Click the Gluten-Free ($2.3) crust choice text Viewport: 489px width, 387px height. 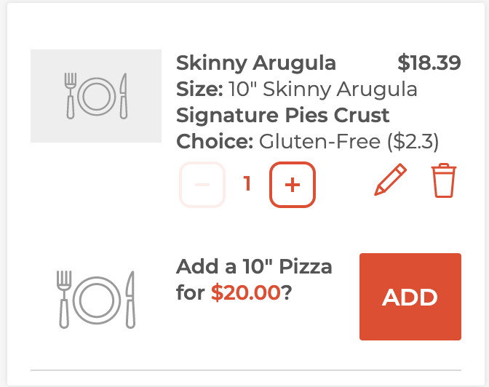tap(349, 142)
